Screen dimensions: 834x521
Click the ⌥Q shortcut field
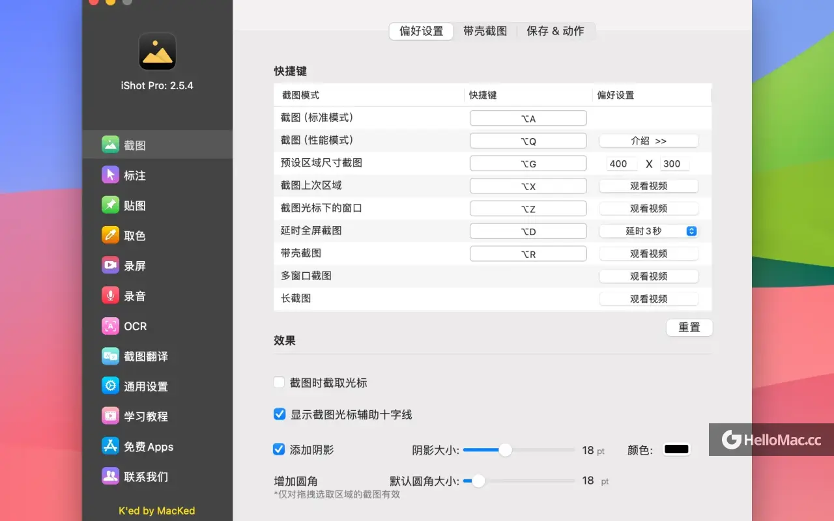pyautogui.click(x=528, y=141)
